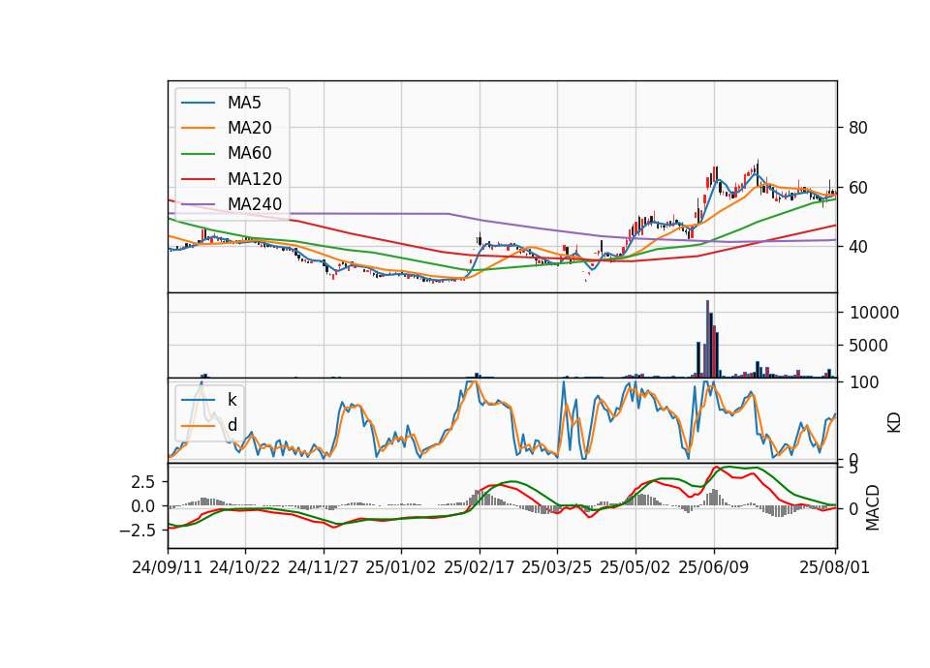This screenshot has height=668, width=930.
Task: Click the green MA60 legend line sample
Action: tap(198, 154)
